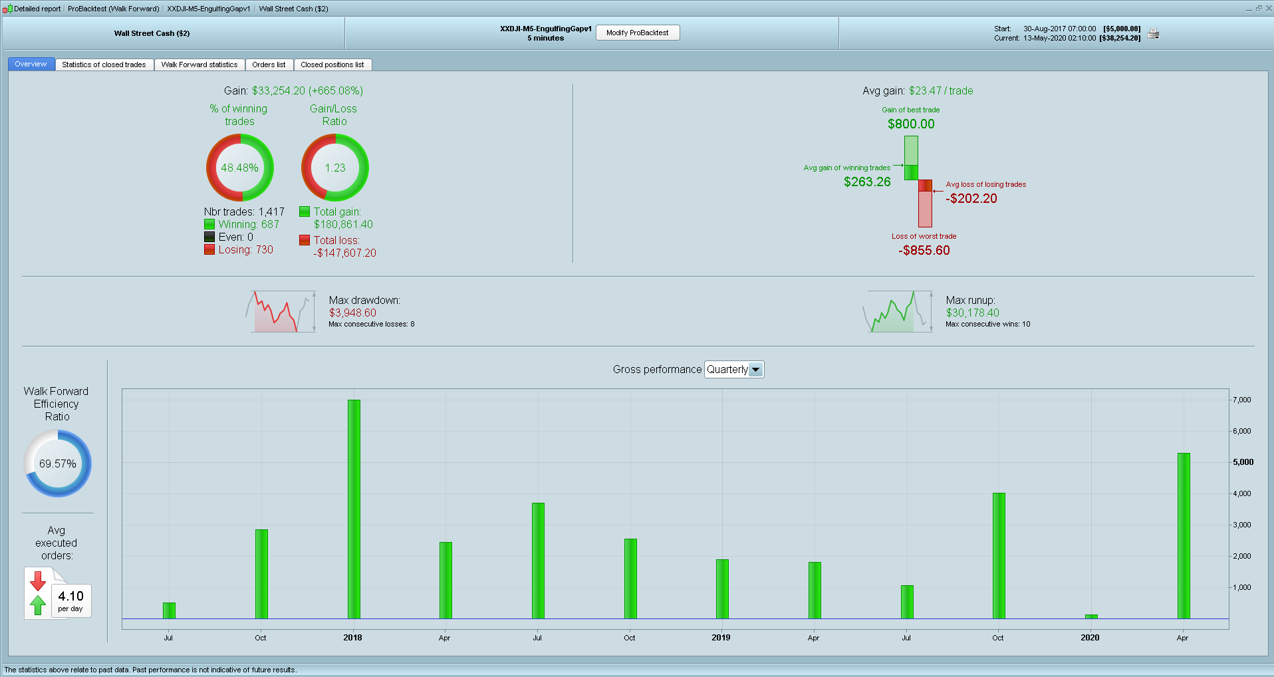This screenshot has height=677, width=1274.
Task: Click the Total gain $180,861.40 value
Action: click(x=343, y=225)
